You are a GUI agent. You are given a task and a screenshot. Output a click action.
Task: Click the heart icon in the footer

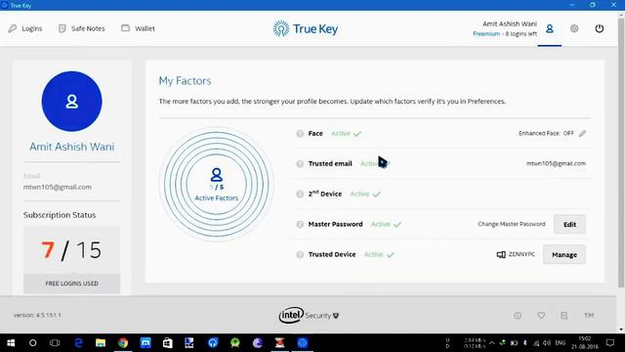click(x=541, y=315)
